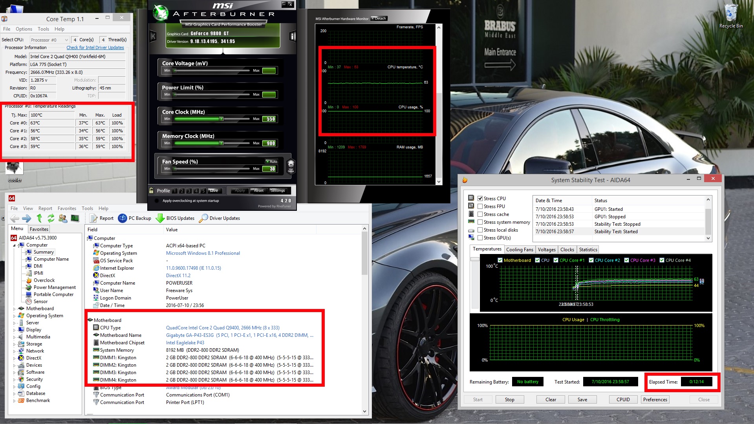Enable the Stress GPU(s) checkbox
The width and height of the screenshot is (754, 424).
coord(480,238)
